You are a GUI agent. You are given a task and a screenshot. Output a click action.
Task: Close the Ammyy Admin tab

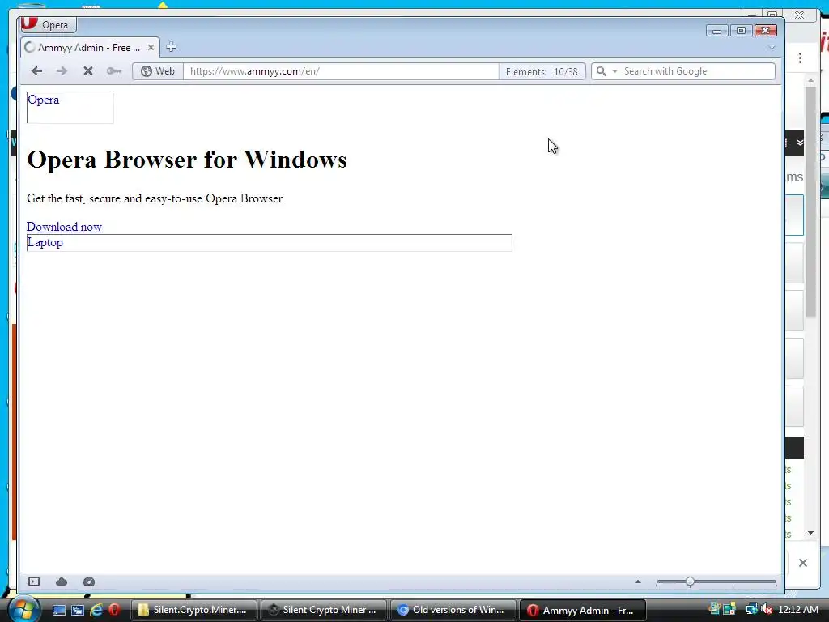click(151, 48)
